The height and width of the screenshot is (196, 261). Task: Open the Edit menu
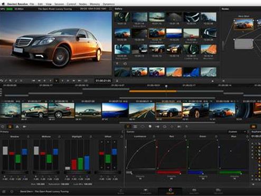40,4
